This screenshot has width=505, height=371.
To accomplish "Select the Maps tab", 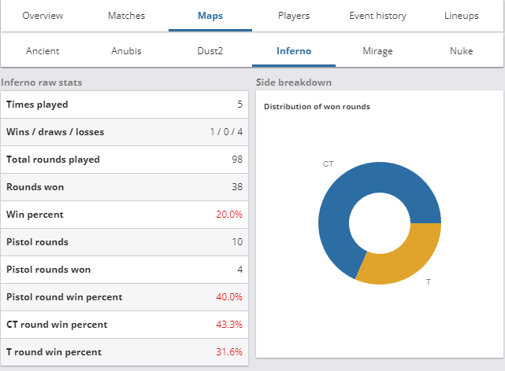I will 210,16.
